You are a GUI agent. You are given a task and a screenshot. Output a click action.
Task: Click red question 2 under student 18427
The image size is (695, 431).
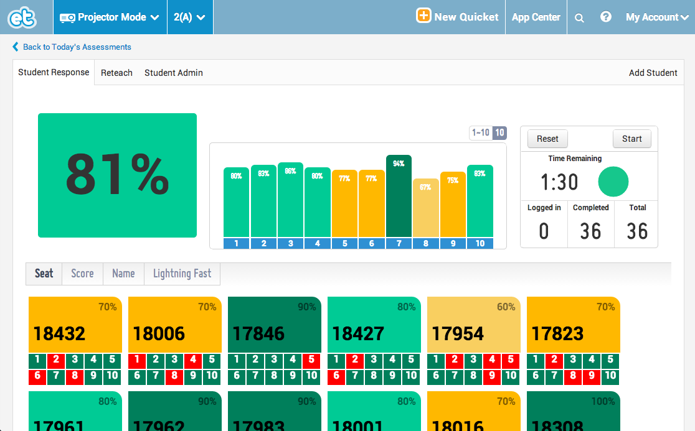click(x=355, y=361)
